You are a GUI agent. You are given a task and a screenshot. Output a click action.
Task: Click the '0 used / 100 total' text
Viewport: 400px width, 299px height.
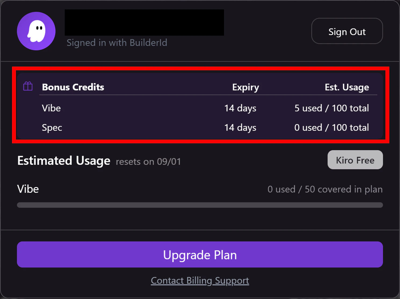332,127
